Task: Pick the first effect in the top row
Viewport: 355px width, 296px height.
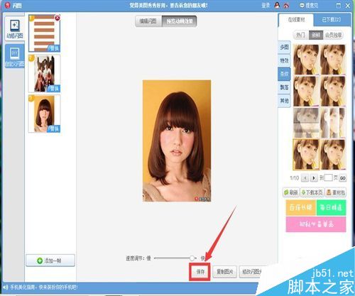Action: 306,60
